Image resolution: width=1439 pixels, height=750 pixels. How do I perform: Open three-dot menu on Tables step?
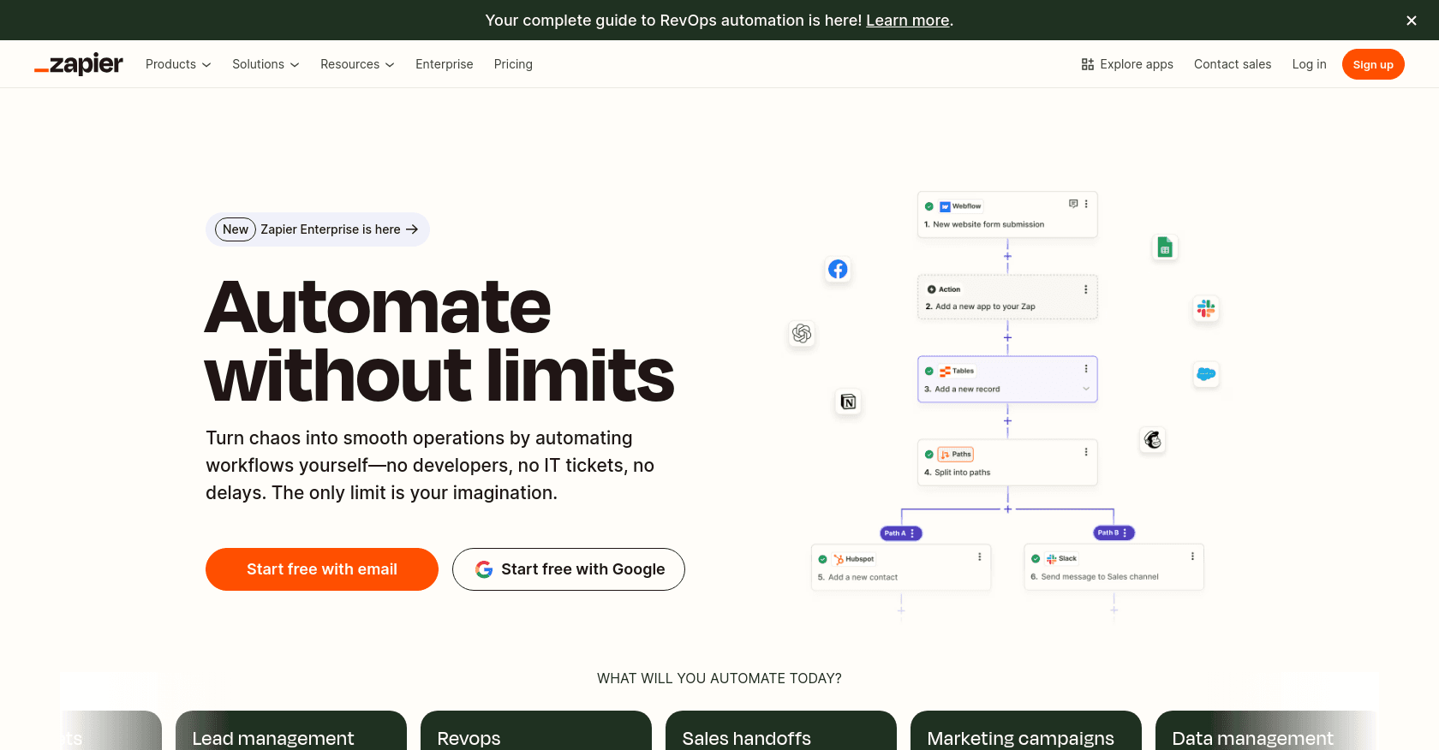tap(1086, 369)
